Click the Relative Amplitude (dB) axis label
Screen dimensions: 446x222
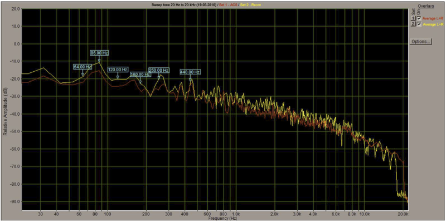tap(5, 111)
